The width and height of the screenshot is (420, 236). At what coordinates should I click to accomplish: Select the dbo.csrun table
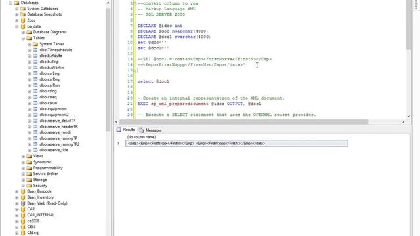[x=48, y=103]
